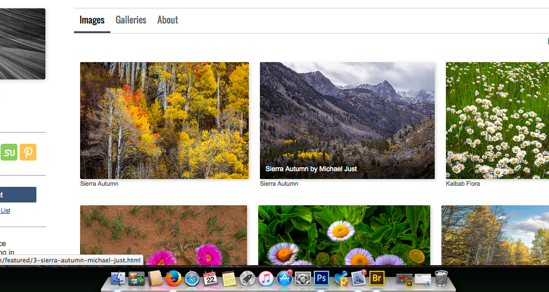Open the Kaibab Flora daisies photo
The width and height of the screenshot is (549, 292).
pyautogui.click(x=497, y=120)
